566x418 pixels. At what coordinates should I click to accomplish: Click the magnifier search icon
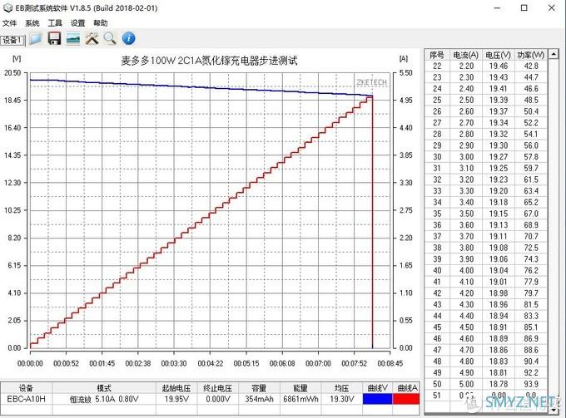110,38
